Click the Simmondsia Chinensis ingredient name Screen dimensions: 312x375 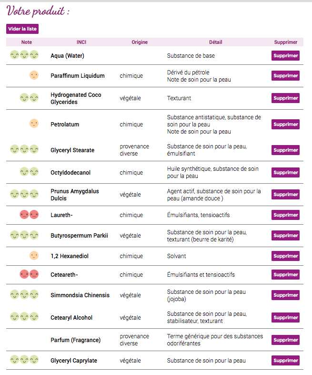80,295
